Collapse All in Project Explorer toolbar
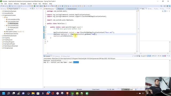 click(x=30, y=9)
